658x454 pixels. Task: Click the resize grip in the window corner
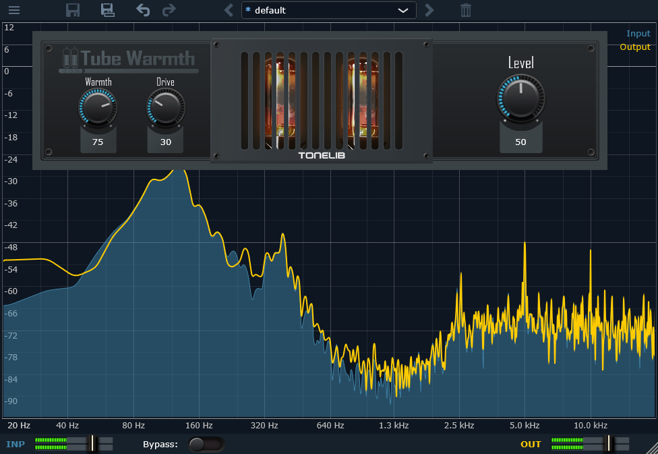pyautogui.click(x=651, y=447)
